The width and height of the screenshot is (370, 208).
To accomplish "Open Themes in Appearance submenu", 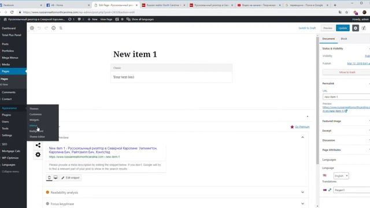I will (x=34, y=109).
